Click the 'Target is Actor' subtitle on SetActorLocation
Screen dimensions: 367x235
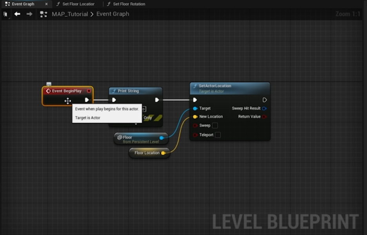(211, 91)
